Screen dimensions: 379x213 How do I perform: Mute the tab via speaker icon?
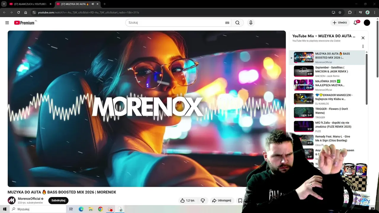93,4
